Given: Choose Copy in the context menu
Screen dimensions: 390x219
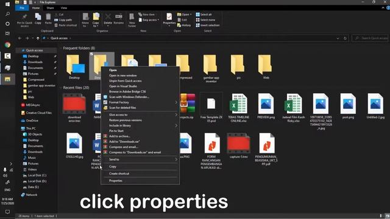Looking at the screenshot, I should tap(140, 167).
